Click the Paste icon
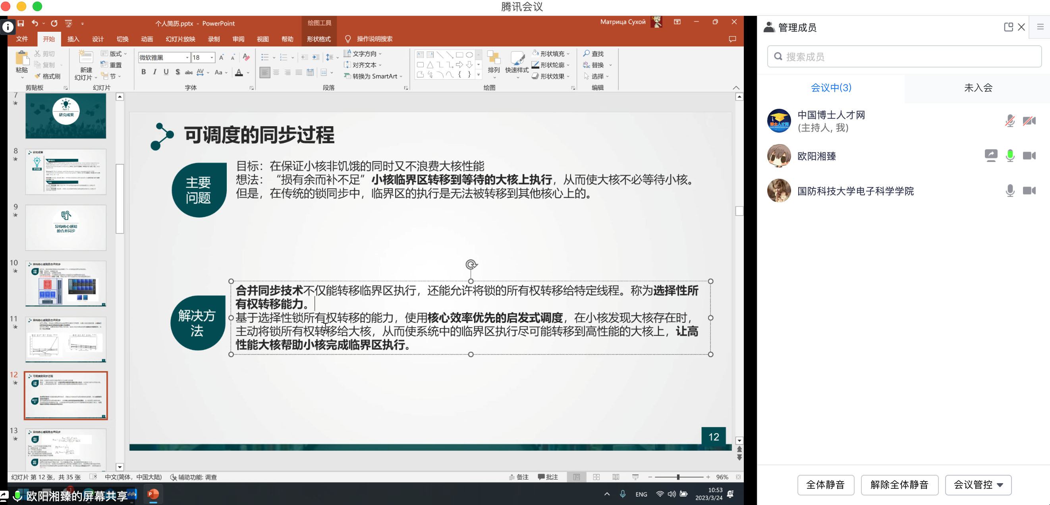Image resolution: width=1050 pixels, height=505 pixels. pos(22,58)
